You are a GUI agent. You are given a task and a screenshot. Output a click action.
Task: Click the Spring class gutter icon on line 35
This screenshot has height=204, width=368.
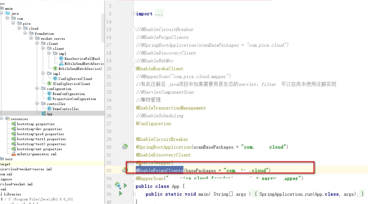[x=118, y=186]
